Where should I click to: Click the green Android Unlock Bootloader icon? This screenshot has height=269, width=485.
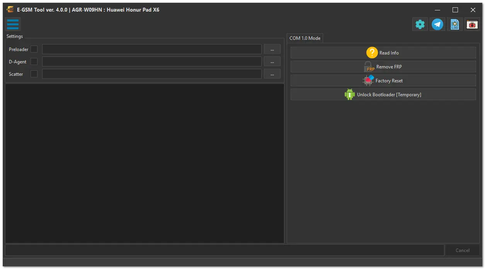pyautogui.click(x=350, y=94)
